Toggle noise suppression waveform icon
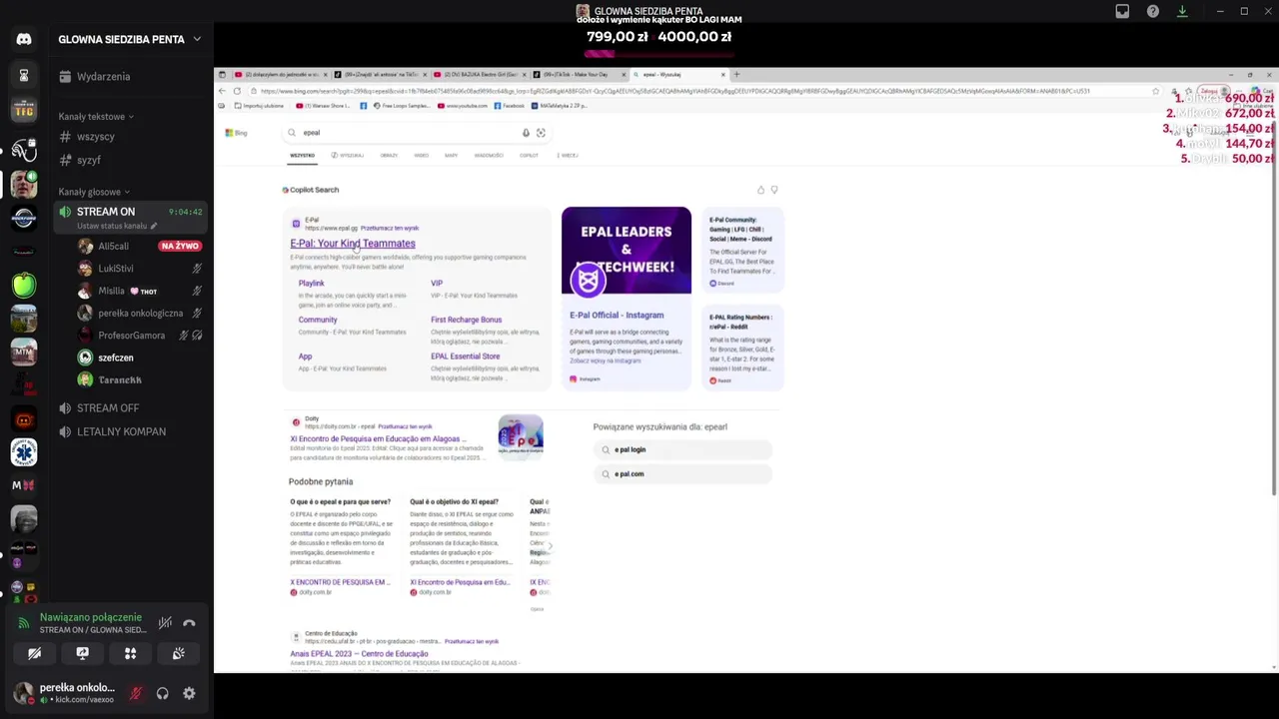Image resolution: width=1279 pixels, height=719 pixels. [x=165, y=623]
